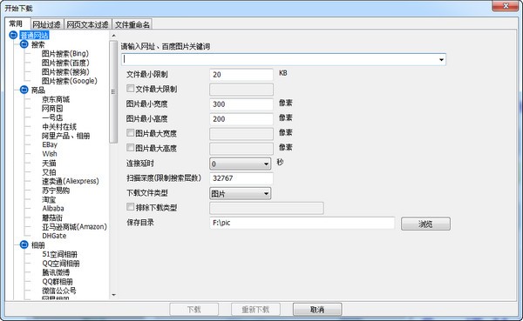Viewport: 523px width, 321px height.
Task: Select 图片搜索(Bing) in the tree
Action: (x=65, y=54)
